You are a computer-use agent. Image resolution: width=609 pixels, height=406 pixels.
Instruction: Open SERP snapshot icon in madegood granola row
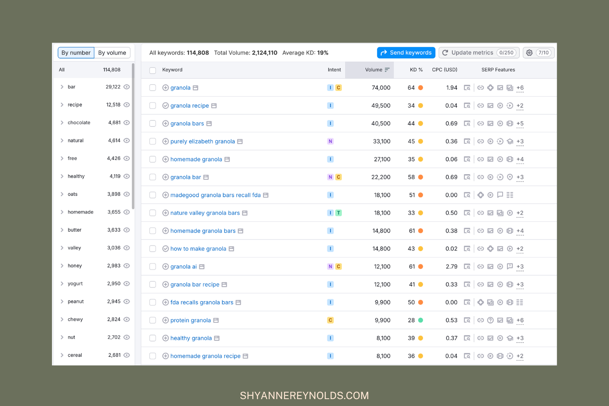467,195
